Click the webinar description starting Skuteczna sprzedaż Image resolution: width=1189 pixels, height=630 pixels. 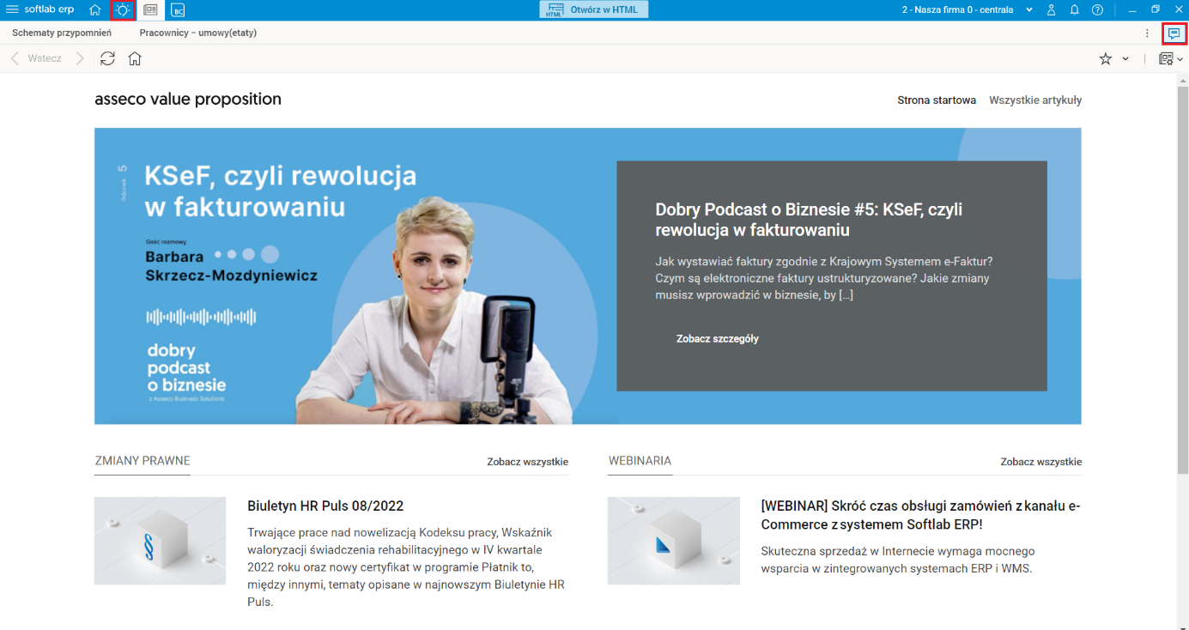point(898,560)
